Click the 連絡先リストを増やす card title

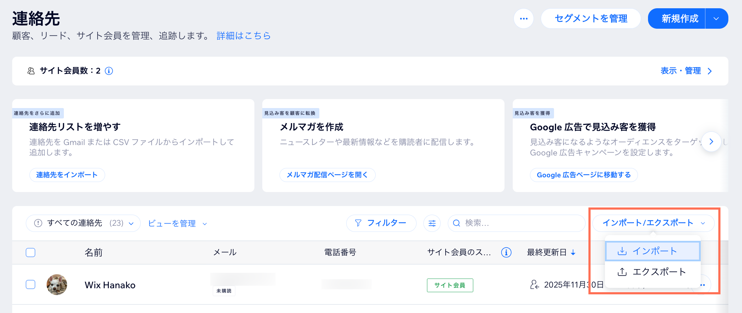pyautogui.click(x=75, y=127)
